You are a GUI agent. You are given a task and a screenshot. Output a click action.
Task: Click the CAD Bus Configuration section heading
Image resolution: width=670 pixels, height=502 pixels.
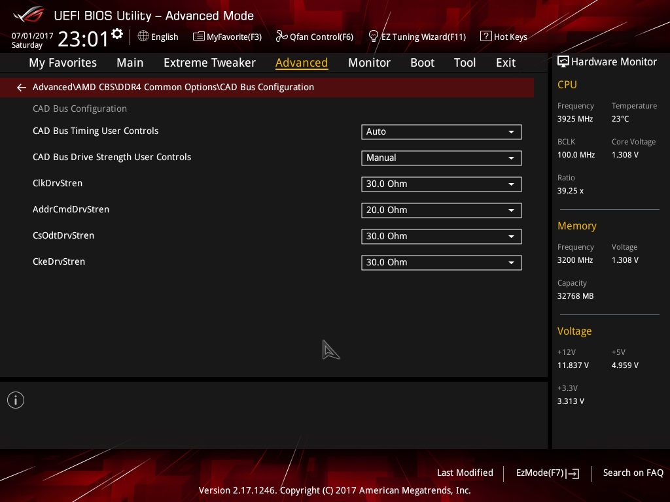80,109
